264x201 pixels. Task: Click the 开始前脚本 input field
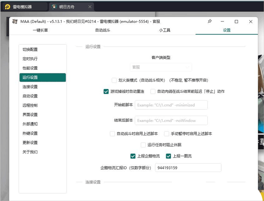[171, 105]
